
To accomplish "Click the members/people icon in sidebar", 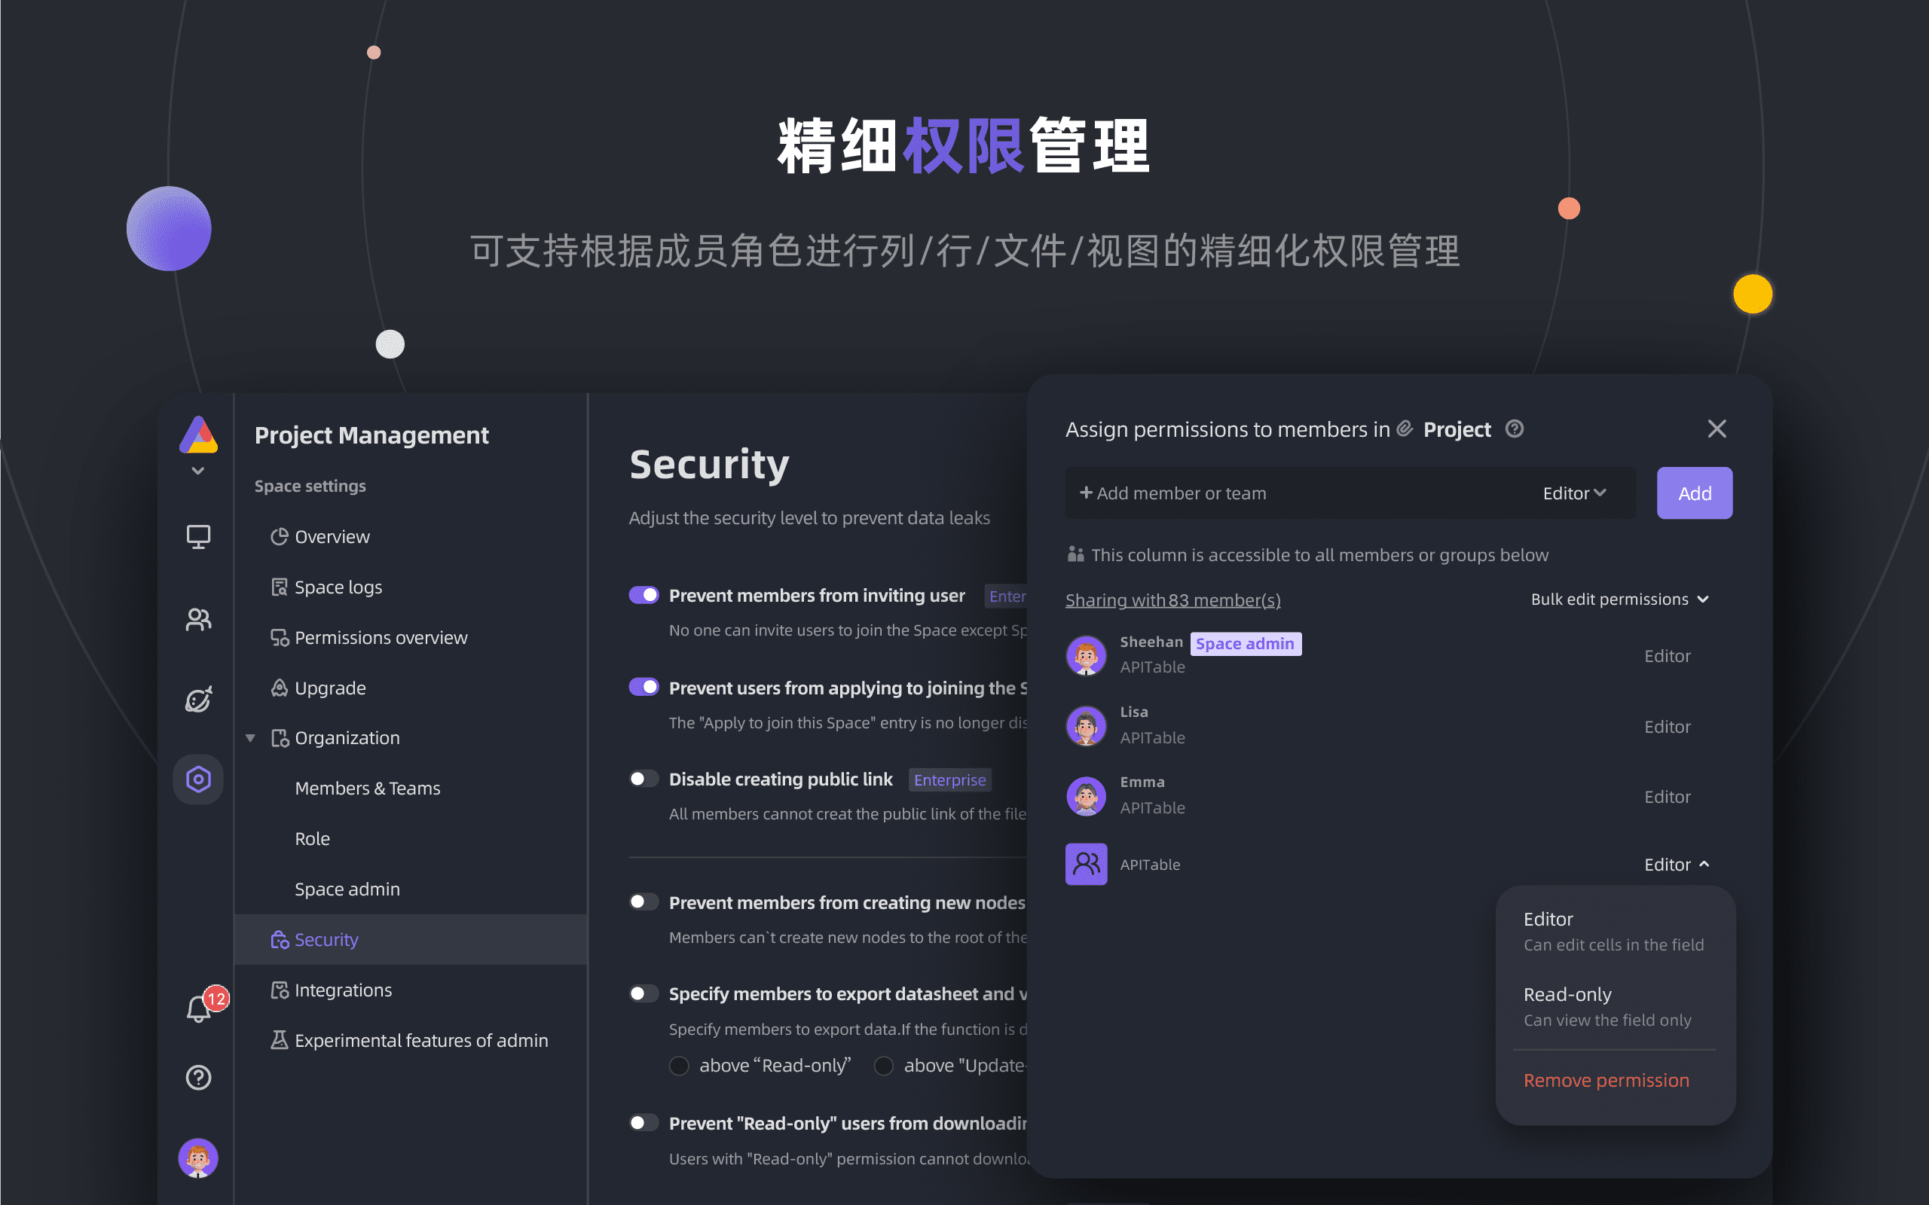I will coord(199,616).
